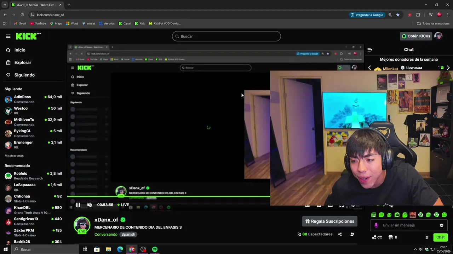Open Chrome tab search dropdown
Image resolution: width=453 pixels, height=254 pixels.
pos(5,5)
